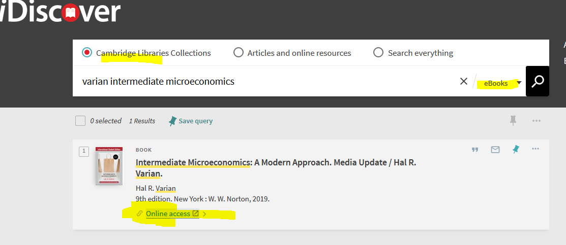
Task: Click the '9th edition. New York' publication text
Action: click(202, 199)
